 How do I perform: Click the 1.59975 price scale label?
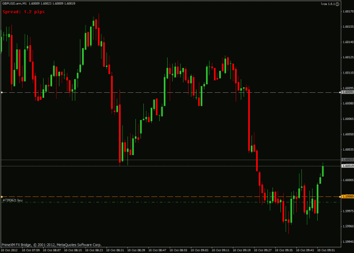tap(348, 211)
